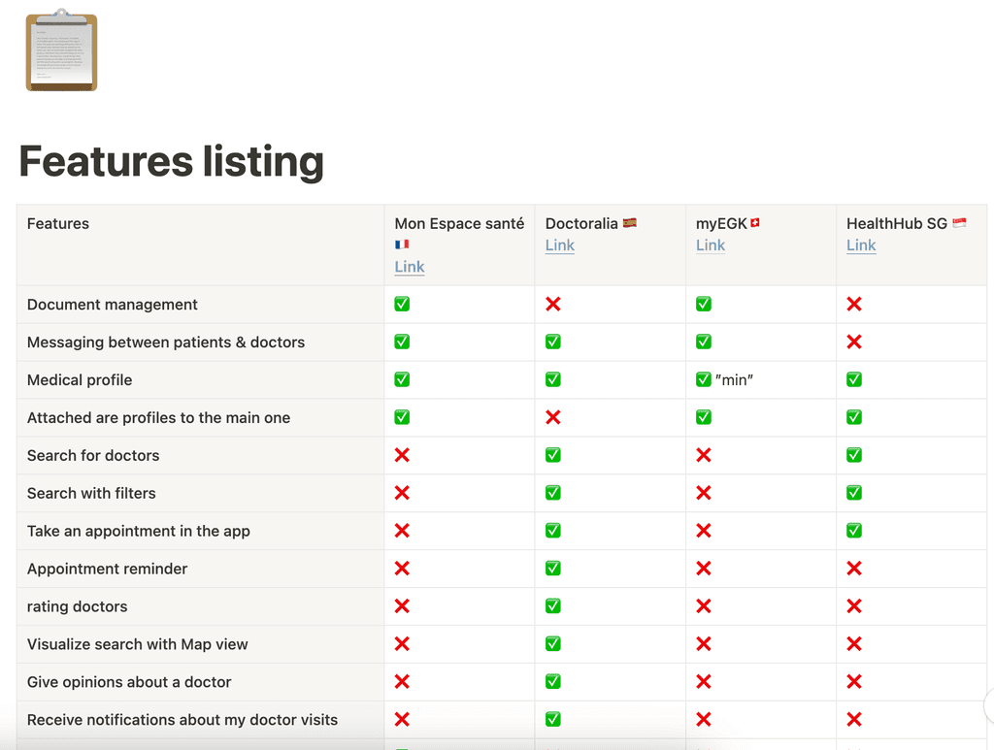This screenshot has width=994, height=750.
Task: Click the Doctoralia column header text
Action: click(x=581, y=223)
